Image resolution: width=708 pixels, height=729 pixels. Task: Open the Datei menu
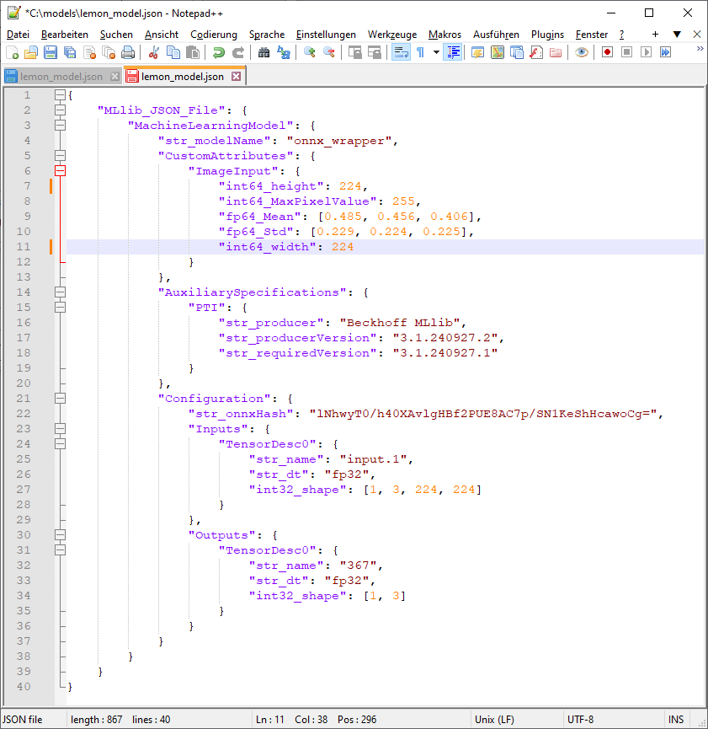pos(19,35)
